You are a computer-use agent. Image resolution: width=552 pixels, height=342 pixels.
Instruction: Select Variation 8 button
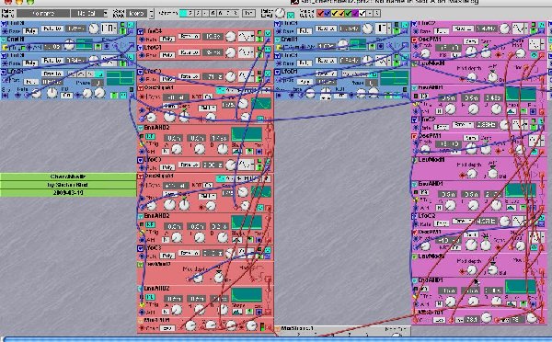click(x=236, y=14)
